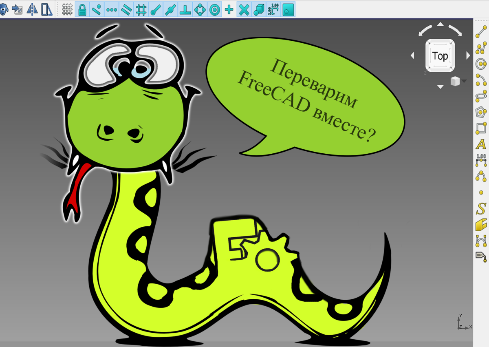This screenshot has width=489, height=347.
Task: Click navigation cube right arrow
Action: coord(468,55)
